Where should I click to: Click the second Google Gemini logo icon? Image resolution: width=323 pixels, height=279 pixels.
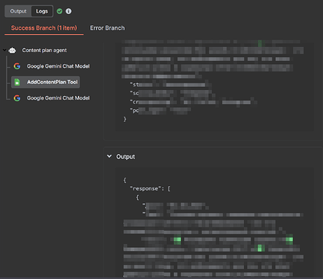17,98
